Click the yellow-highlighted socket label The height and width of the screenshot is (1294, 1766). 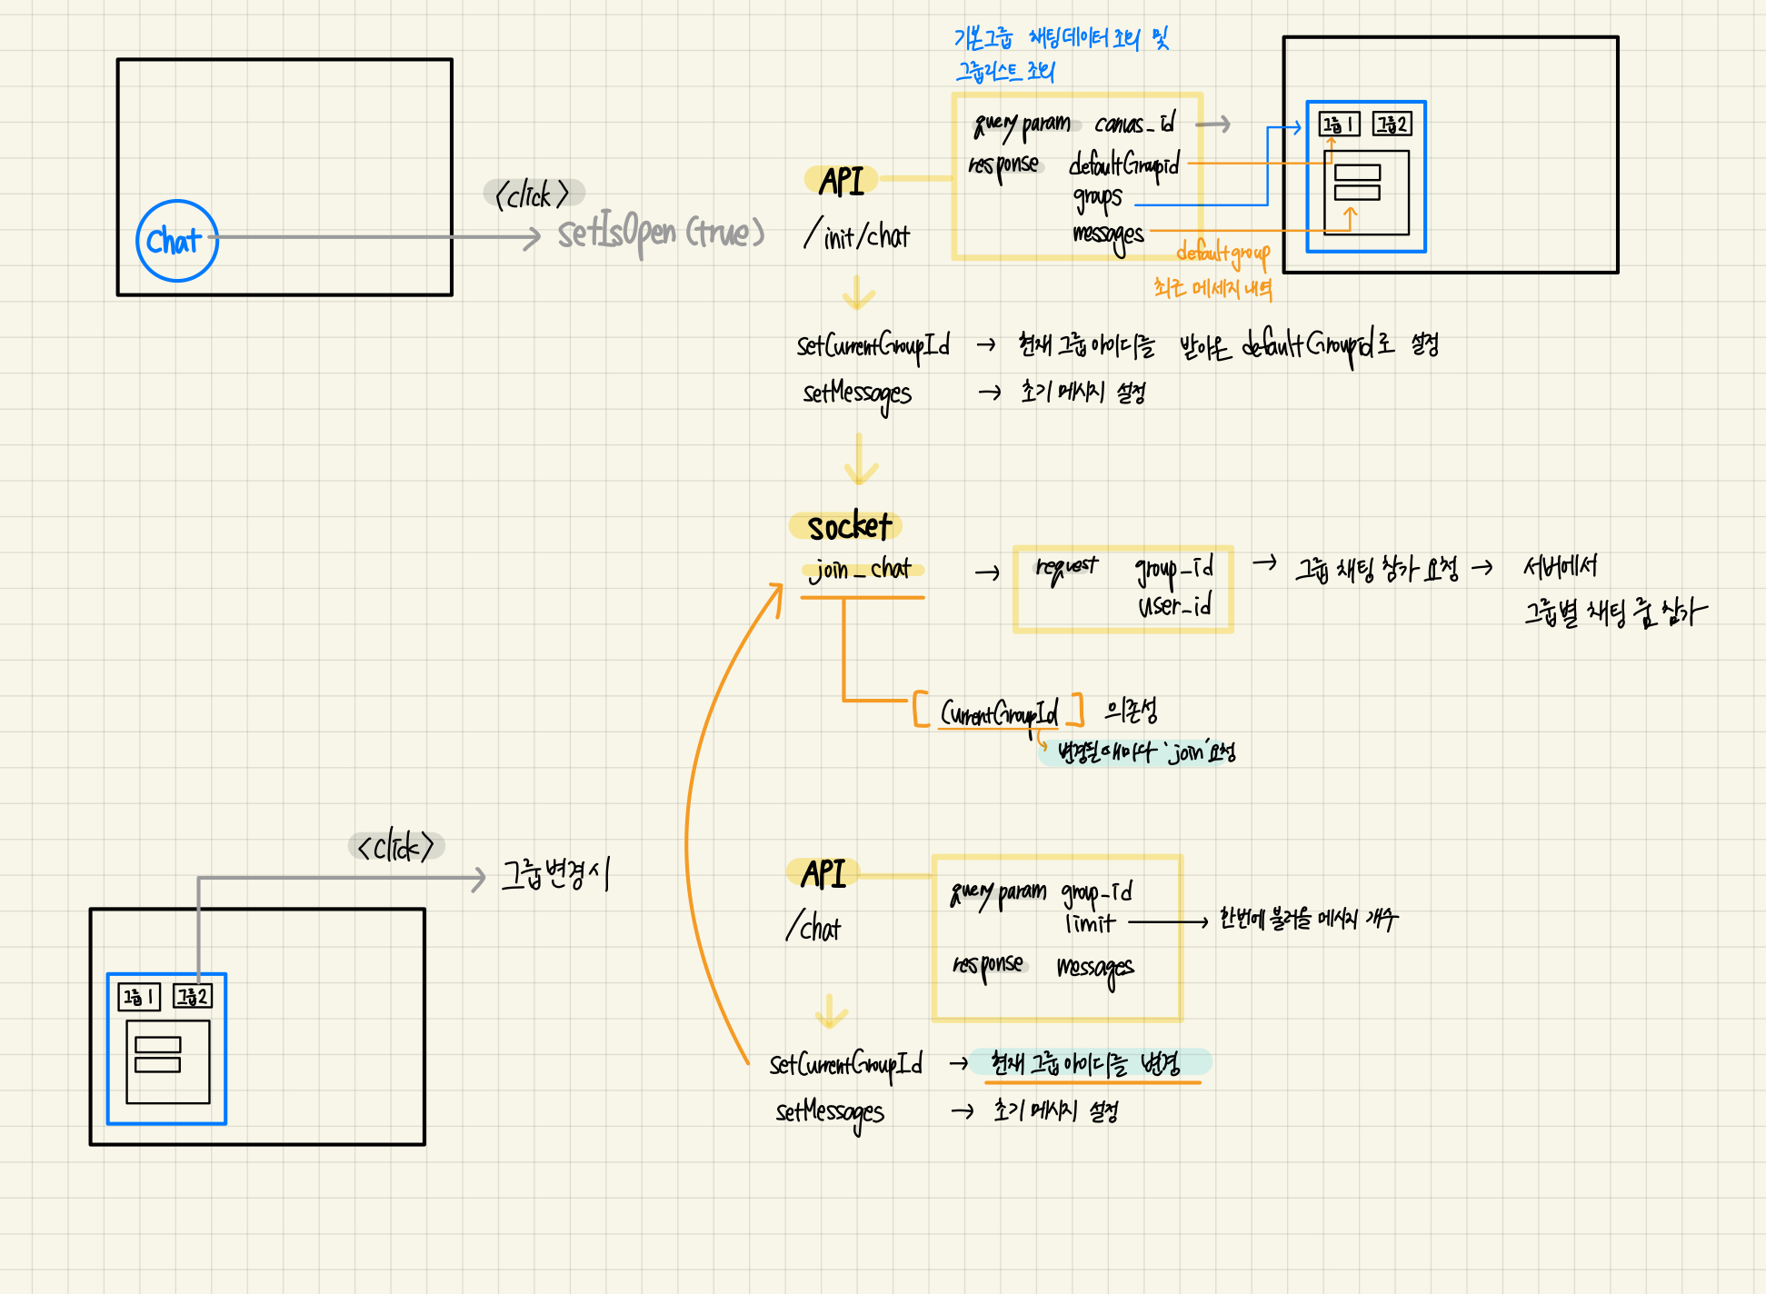pos(847,526)
